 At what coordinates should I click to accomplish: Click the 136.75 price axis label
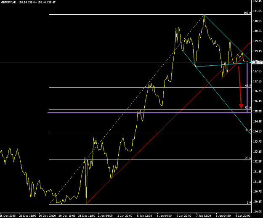(257, 91)
